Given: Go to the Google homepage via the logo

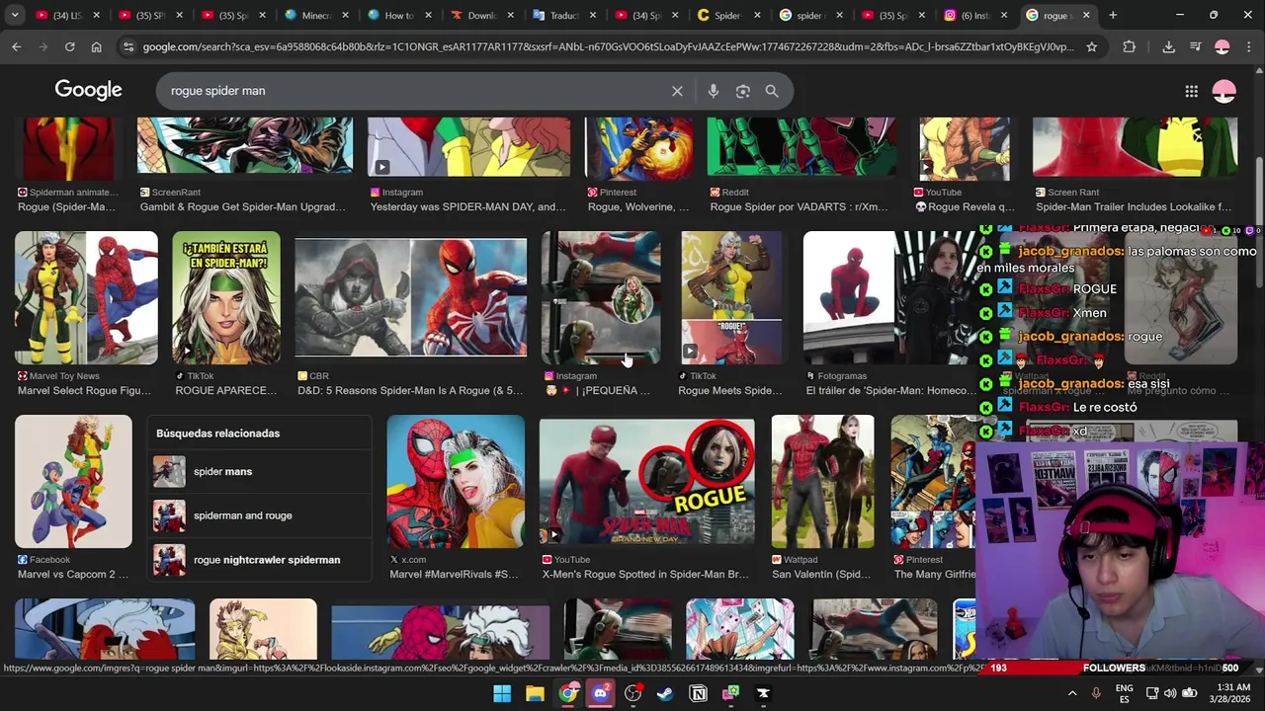Looking at the screenshot, I should tap(89, 90).
